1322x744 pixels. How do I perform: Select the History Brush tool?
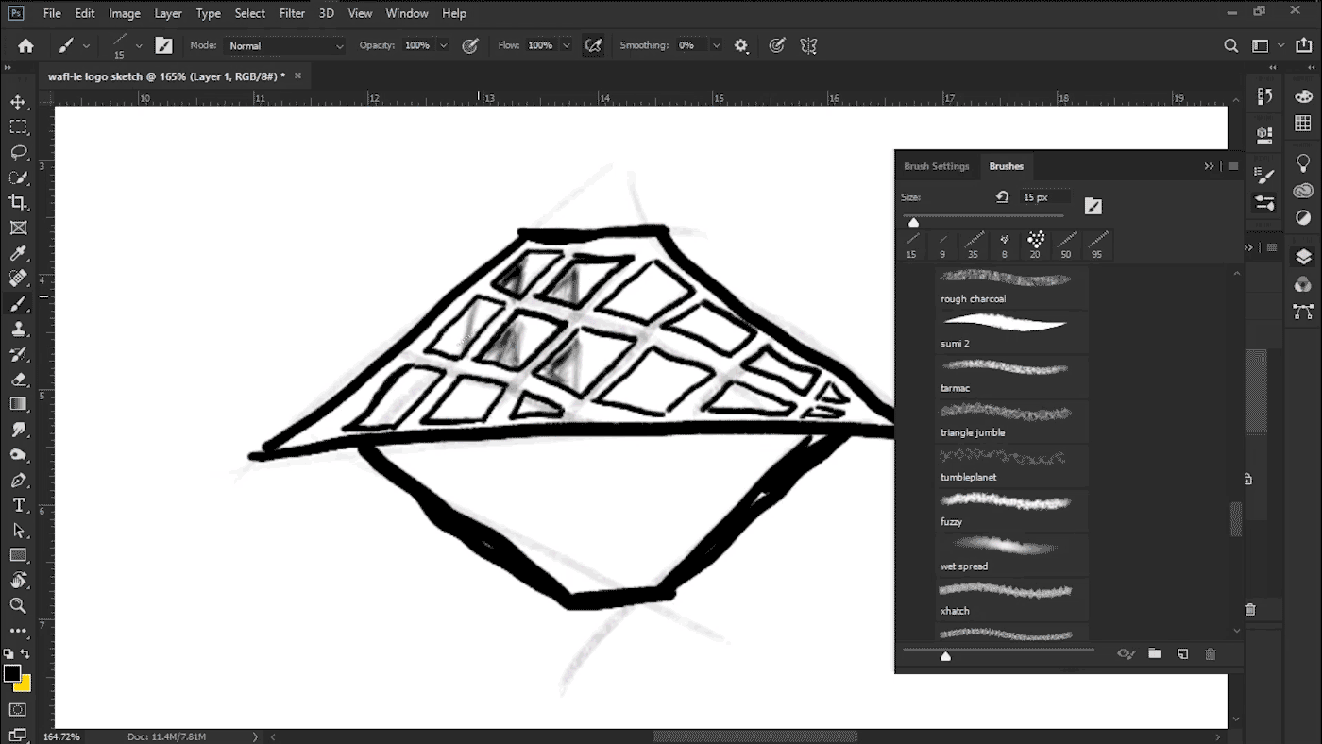pyautogui.click(x=18, y=354)
